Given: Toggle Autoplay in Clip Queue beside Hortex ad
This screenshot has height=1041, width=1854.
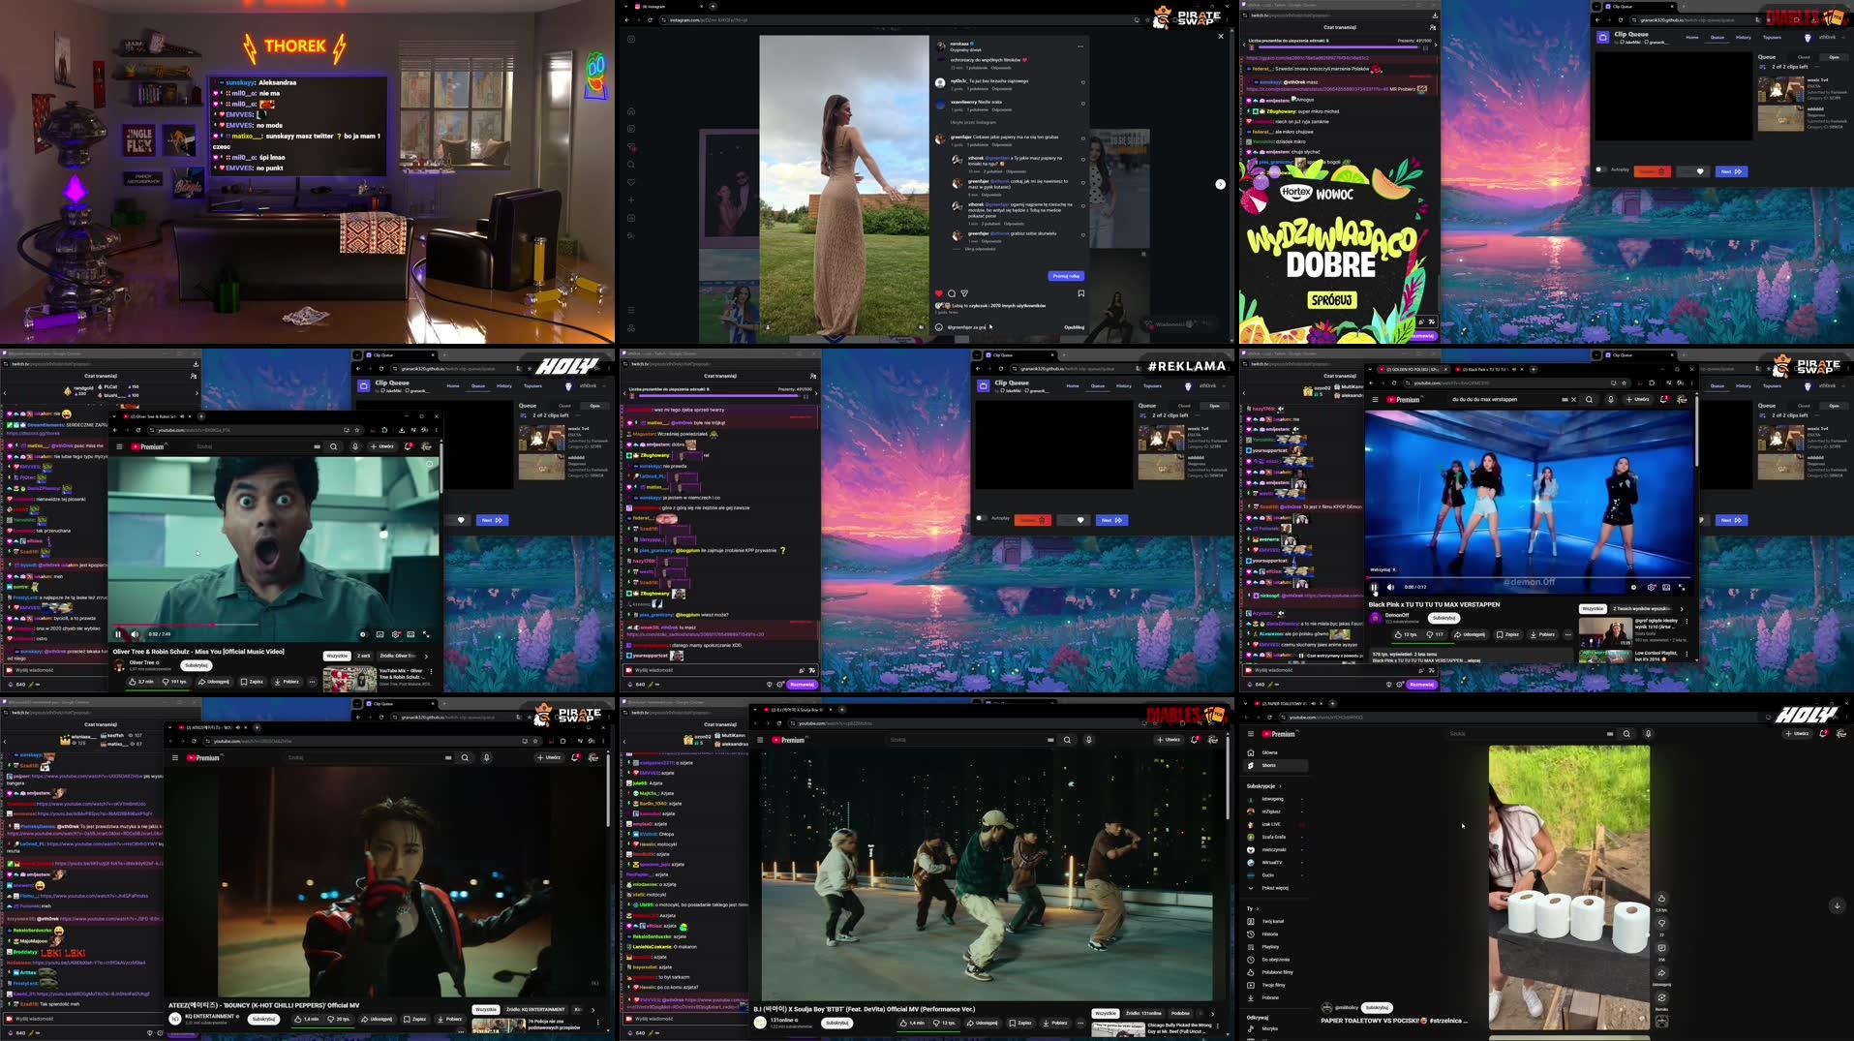Looking at the screenshot, I should pos(1601,169).
